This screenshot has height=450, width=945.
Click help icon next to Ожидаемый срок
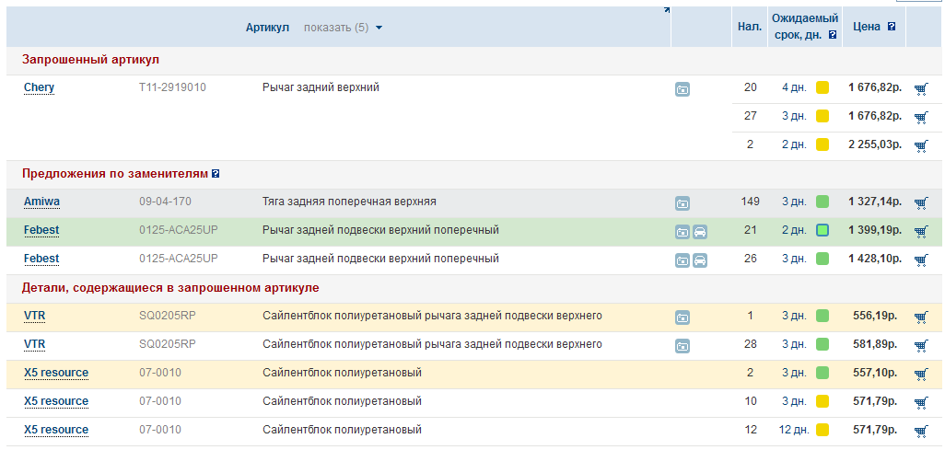point(833,35)
